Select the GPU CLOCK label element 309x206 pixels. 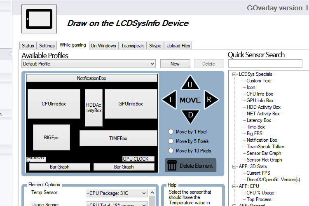[138, 159]
